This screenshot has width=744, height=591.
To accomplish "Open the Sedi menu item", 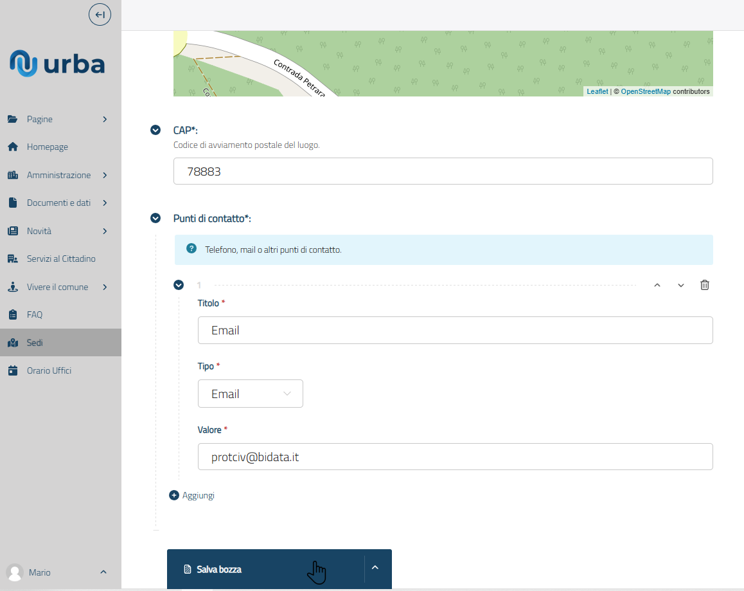I will click(35, 343).
